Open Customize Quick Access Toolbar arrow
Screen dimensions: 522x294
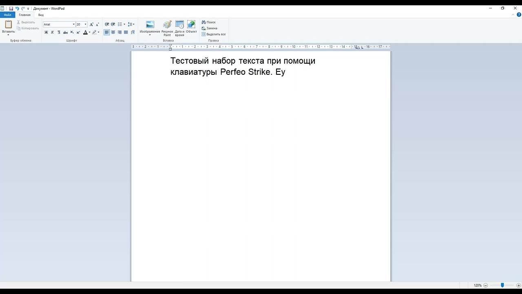tap(28, 9)
